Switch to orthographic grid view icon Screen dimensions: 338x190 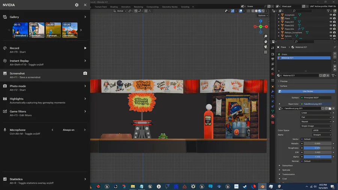(x=266, y=52)
